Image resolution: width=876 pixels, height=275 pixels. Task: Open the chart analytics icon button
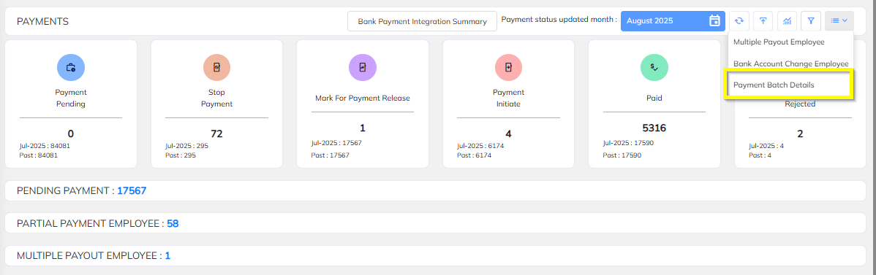[x=787, y=21]
